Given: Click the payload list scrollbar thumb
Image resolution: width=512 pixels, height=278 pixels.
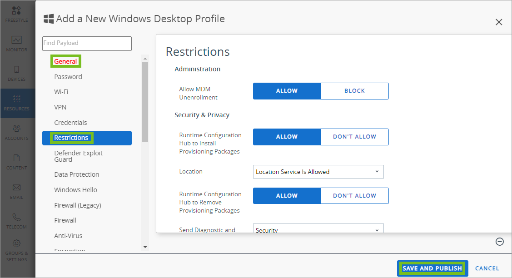Looking at the screenshot, I should coord(145,102).
